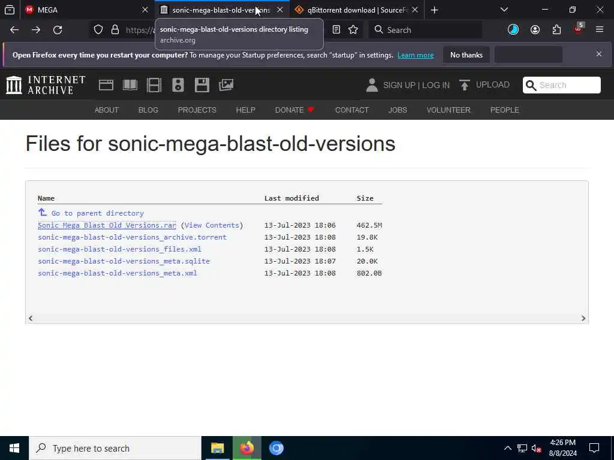Open the _meta.sqlite file link
Image resolution: width=614 pixels, height=460 pixels.
click(124, 261)
